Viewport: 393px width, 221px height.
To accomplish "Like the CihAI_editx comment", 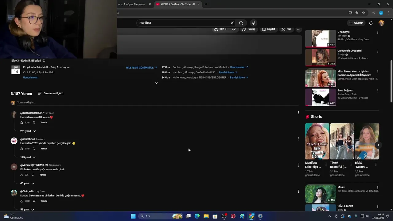I will [22, 201].
